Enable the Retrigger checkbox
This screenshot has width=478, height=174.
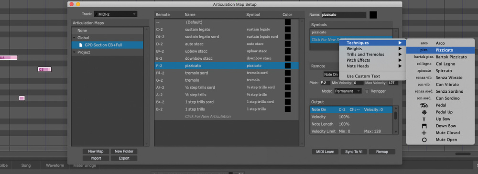pyautogui.click(x=367, y=91)
